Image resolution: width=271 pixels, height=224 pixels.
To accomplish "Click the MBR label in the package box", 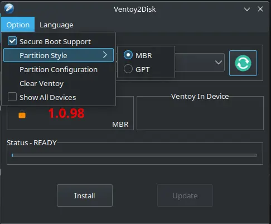I will [120, 125].
